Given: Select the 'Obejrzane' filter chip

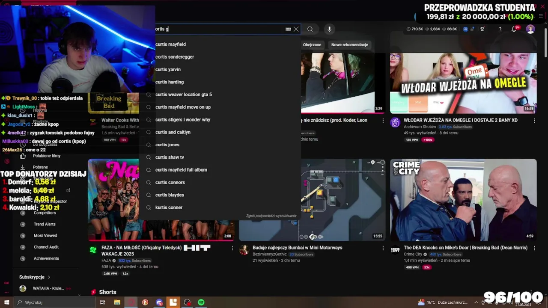Looking at the screenshot, I should (x=312, y=44).
